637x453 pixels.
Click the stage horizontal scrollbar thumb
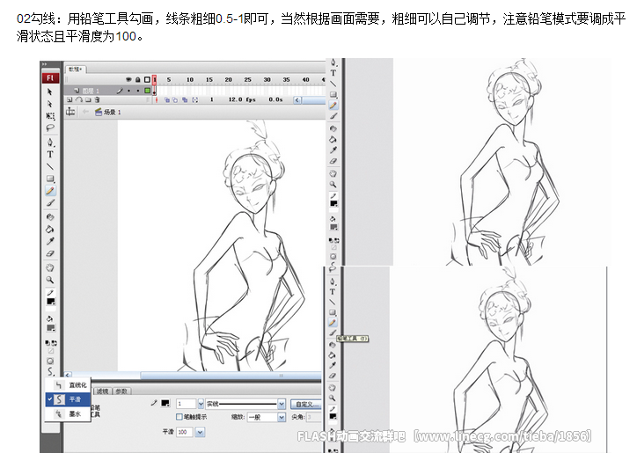click(231, 376)
